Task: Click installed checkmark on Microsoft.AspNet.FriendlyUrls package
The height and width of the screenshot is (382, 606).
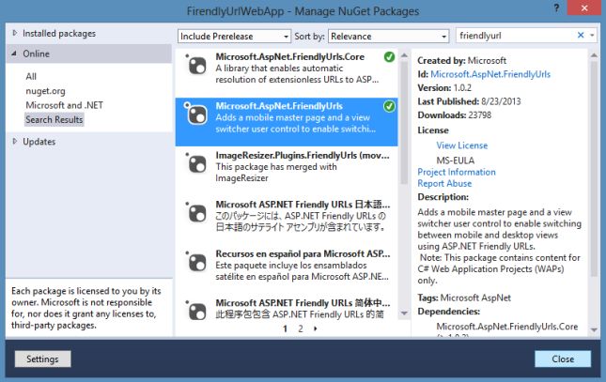Action: tap(389, 106)
